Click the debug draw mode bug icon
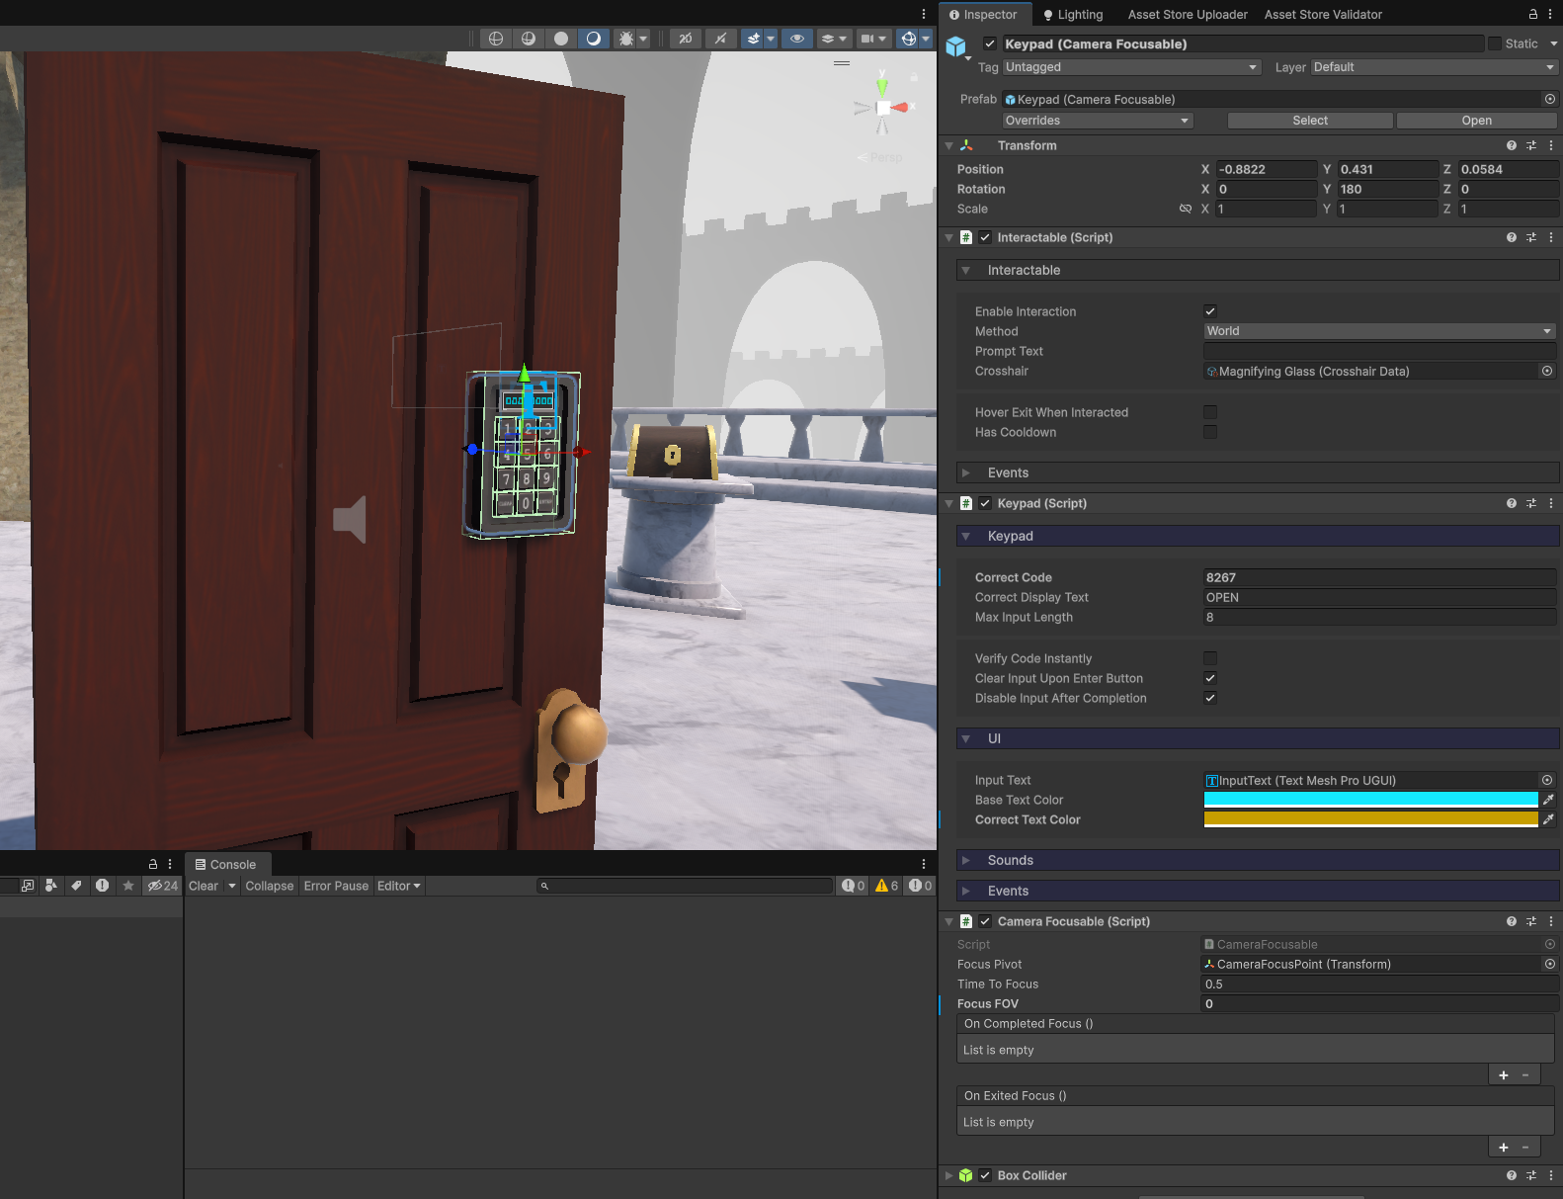 click(625, 39)
